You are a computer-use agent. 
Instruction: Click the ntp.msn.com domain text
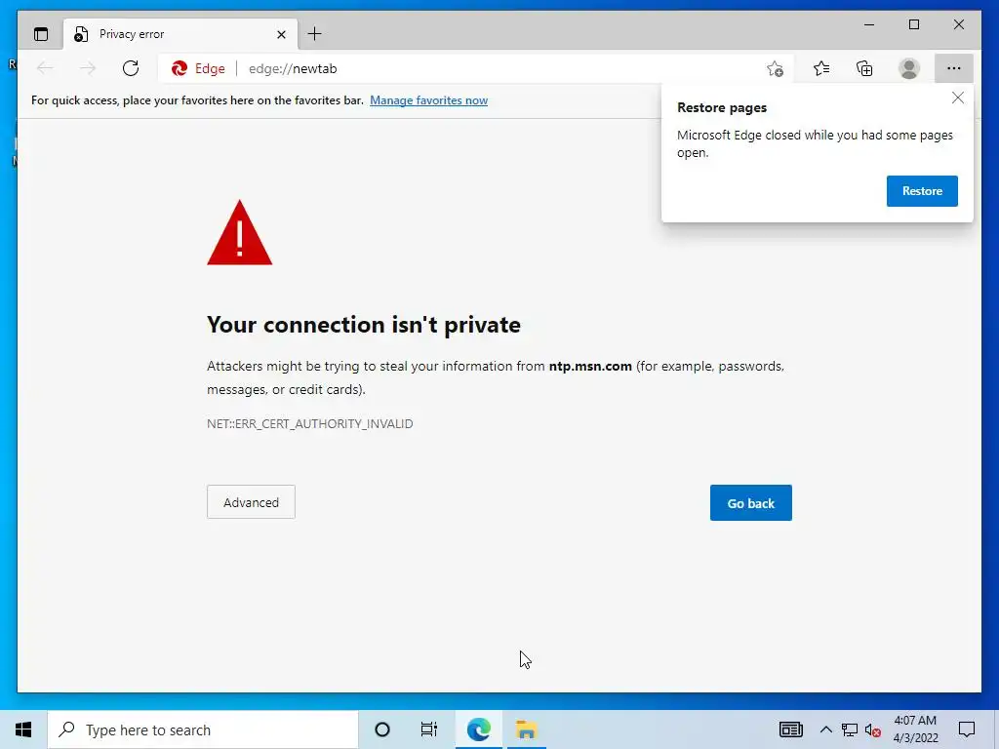pos(590,367)
